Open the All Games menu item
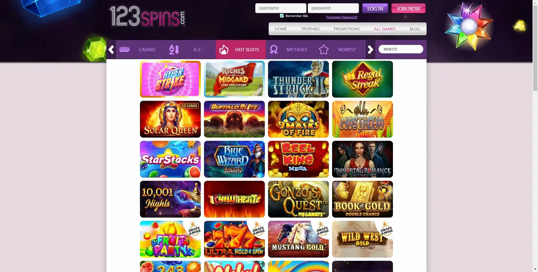Screen dimensions: 538x272 385,29
